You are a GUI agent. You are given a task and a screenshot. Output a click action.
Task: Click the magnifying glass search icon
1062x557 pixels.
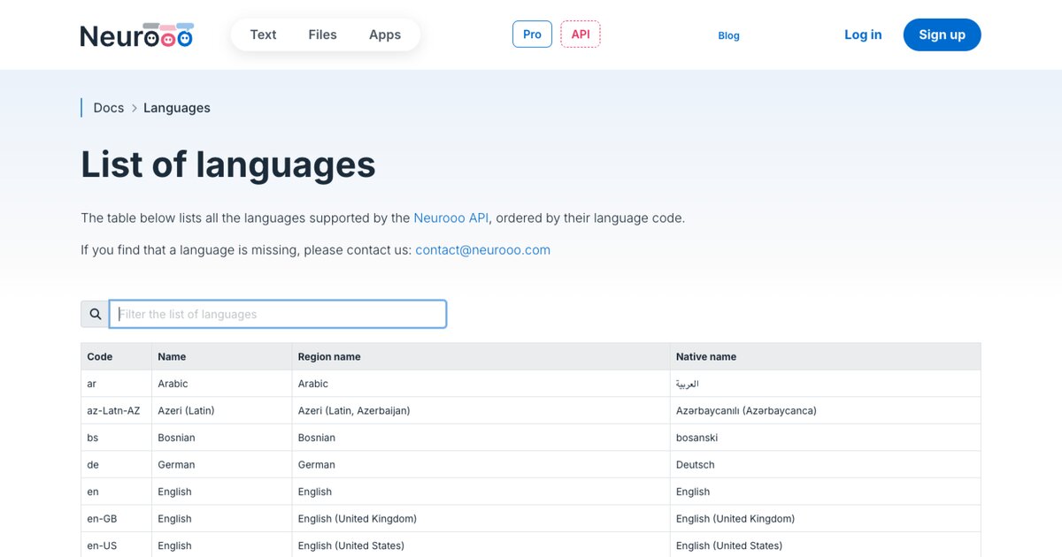[96, 314]
